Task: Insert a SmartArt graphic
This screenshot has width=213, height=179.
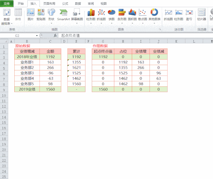Action: coord(63,15)
